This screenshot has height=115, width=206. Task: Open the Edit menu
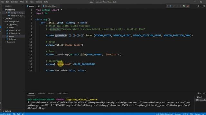pyautogui.click(x=8, y=2)
